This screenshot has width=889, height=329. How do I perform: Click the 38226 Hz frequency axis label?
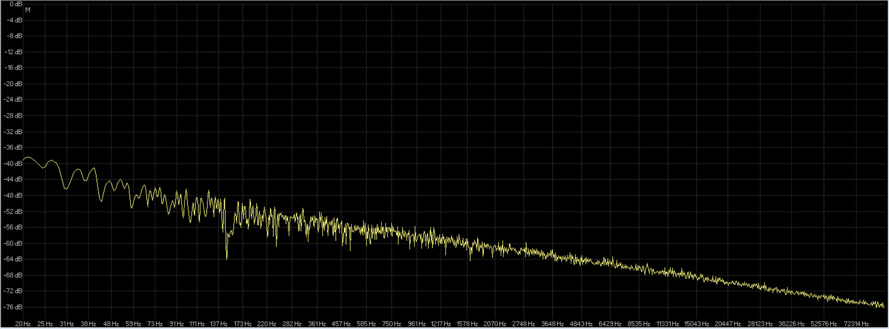792,324
